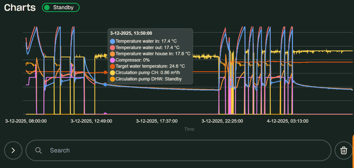Image resolution: width=354 pixels, height=168 pixels.
Task: Click the orange Temperature water house in swatch
Action: (x=112, y=54)
